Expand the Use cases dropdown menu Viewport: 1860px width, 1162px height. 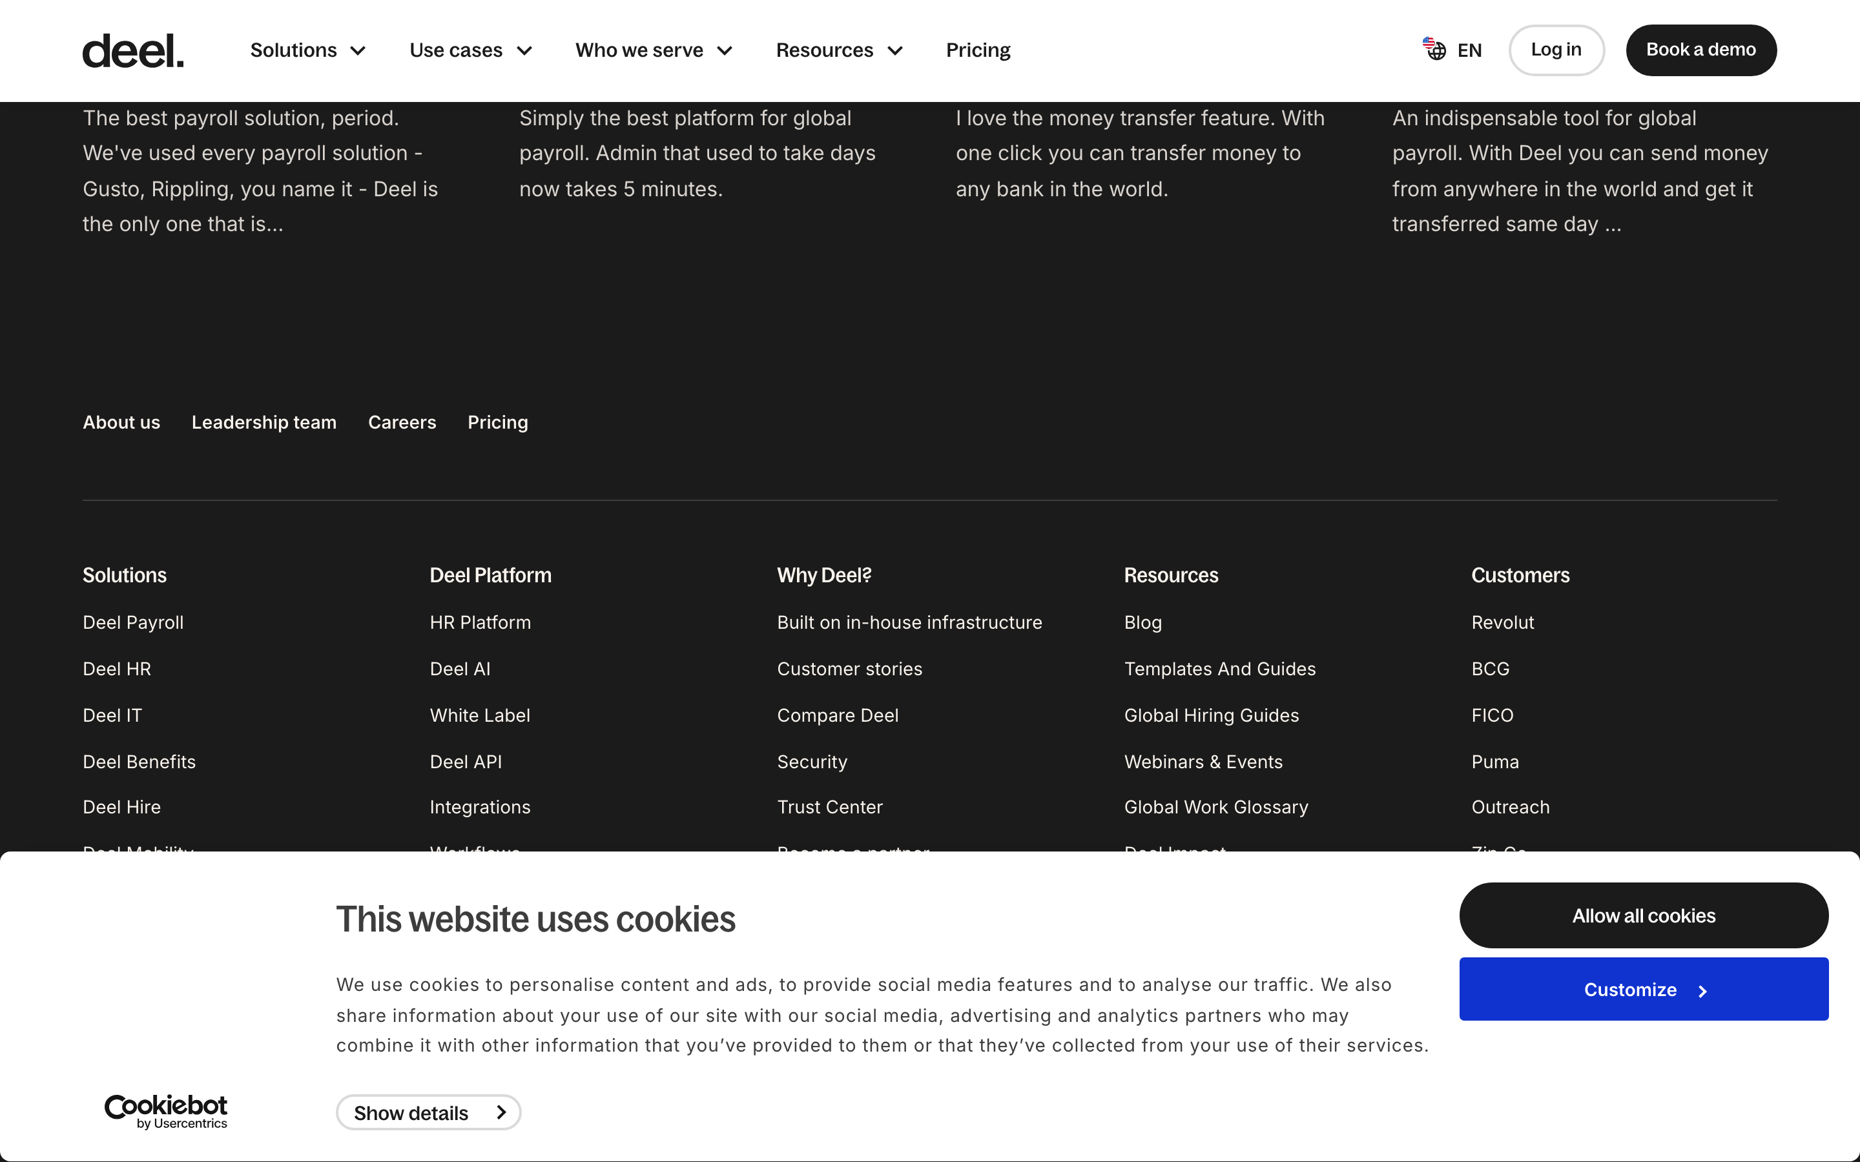(x=470, y=51)
